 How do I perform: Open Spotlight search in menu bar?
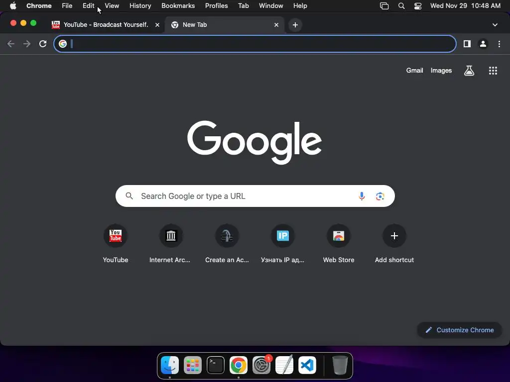point(401,6)
